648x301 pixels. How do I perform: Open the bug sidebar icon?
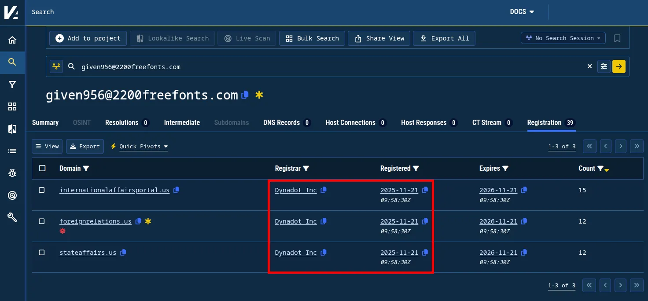click(12, 173)
